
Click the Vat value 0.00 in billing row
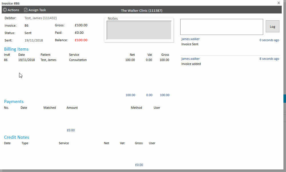[149, 60]
